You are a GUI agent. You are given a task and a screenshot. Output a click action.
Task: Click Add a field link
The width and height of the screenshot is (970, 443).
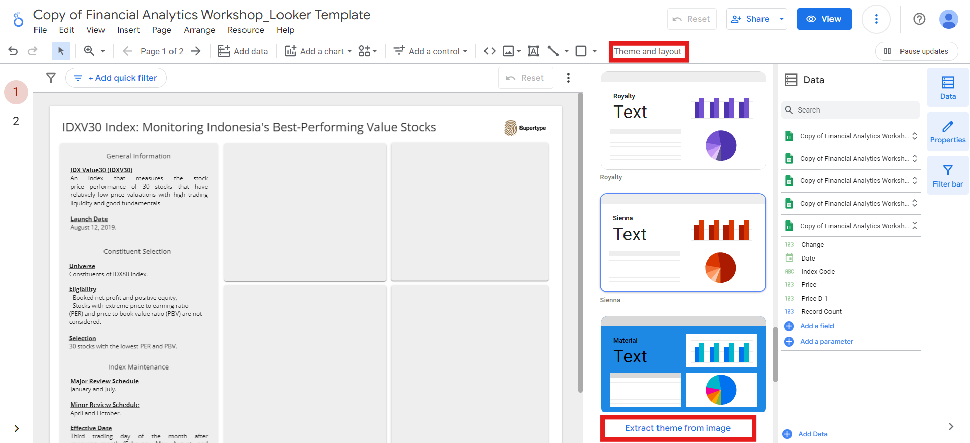click(x=817, y=326)
